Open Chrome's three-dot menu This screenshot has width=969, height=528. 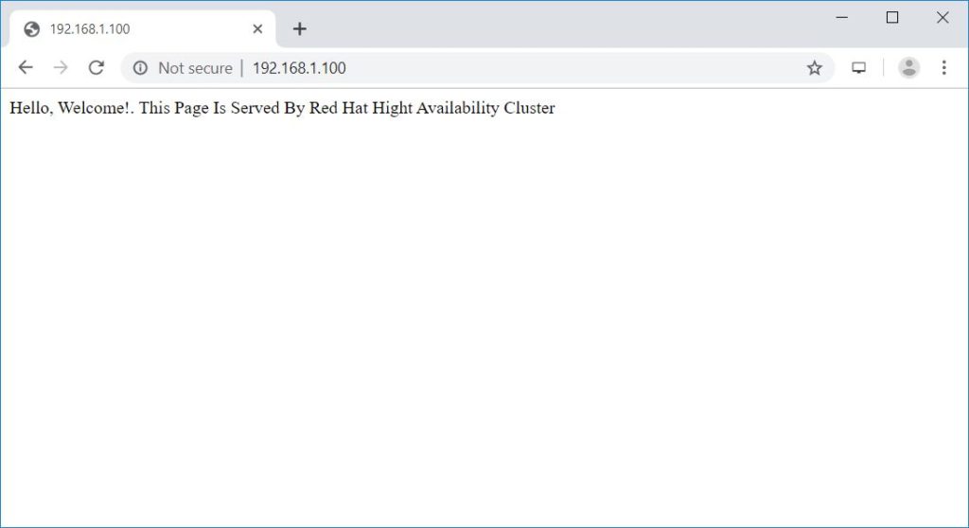point(943,67)
